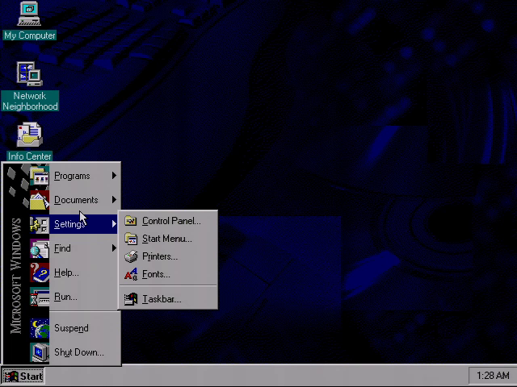Click the 1:28 AM taskbar clock

(492, 376)
